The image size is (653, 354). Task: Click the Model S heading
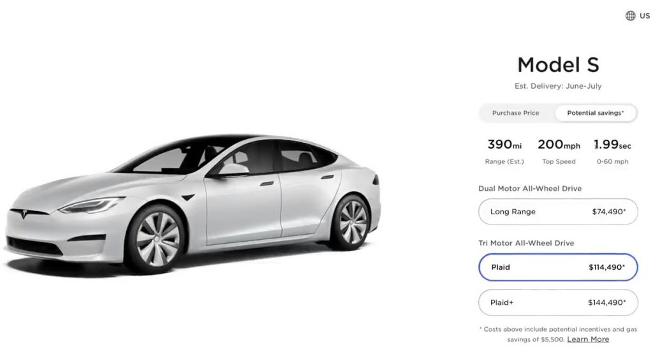pyautogui.click(x=558, y=65)
